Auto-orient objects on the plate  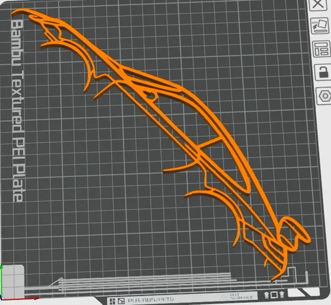pos(321,26)
